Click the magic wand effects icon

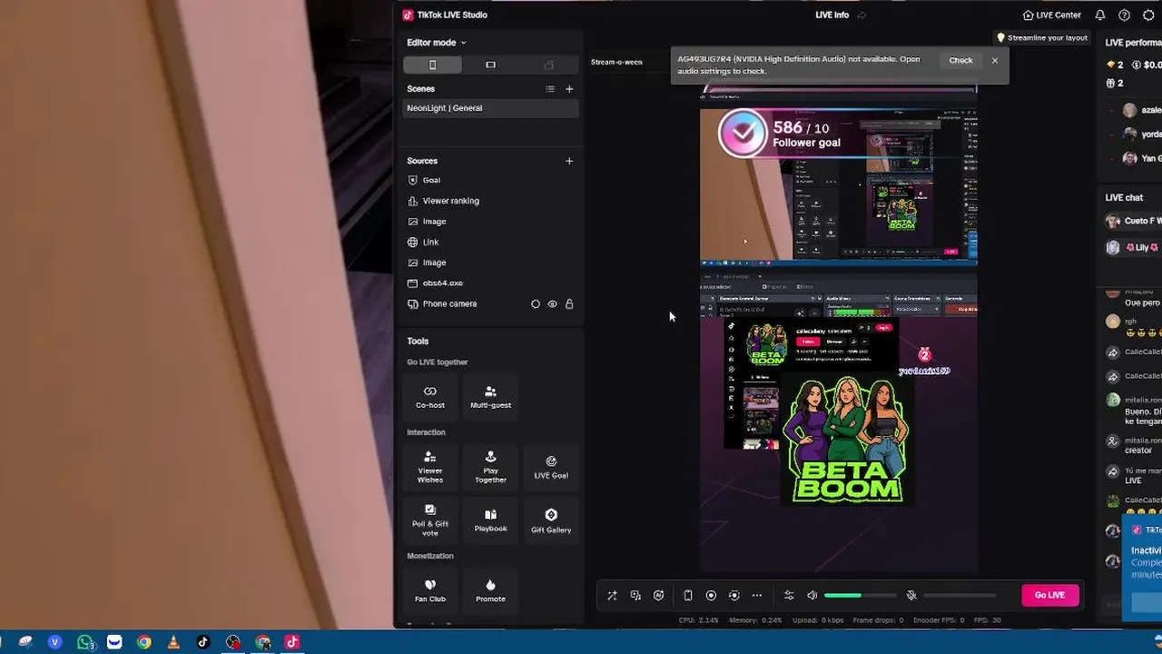pos(612,596)
